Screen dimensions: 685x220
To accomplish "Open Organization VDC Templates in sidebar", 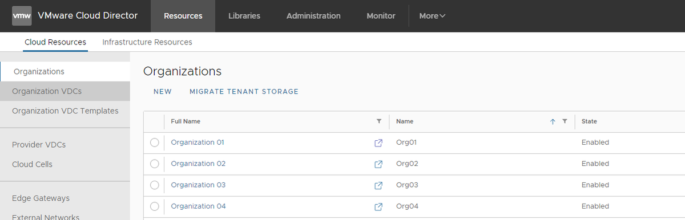I will (65, 111).
